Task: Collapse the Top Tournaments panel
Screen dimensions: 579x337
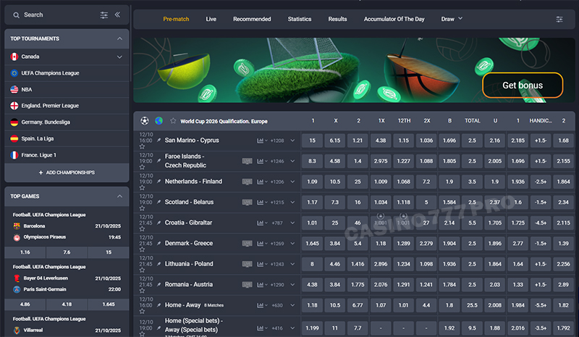Action: point(119,38)
